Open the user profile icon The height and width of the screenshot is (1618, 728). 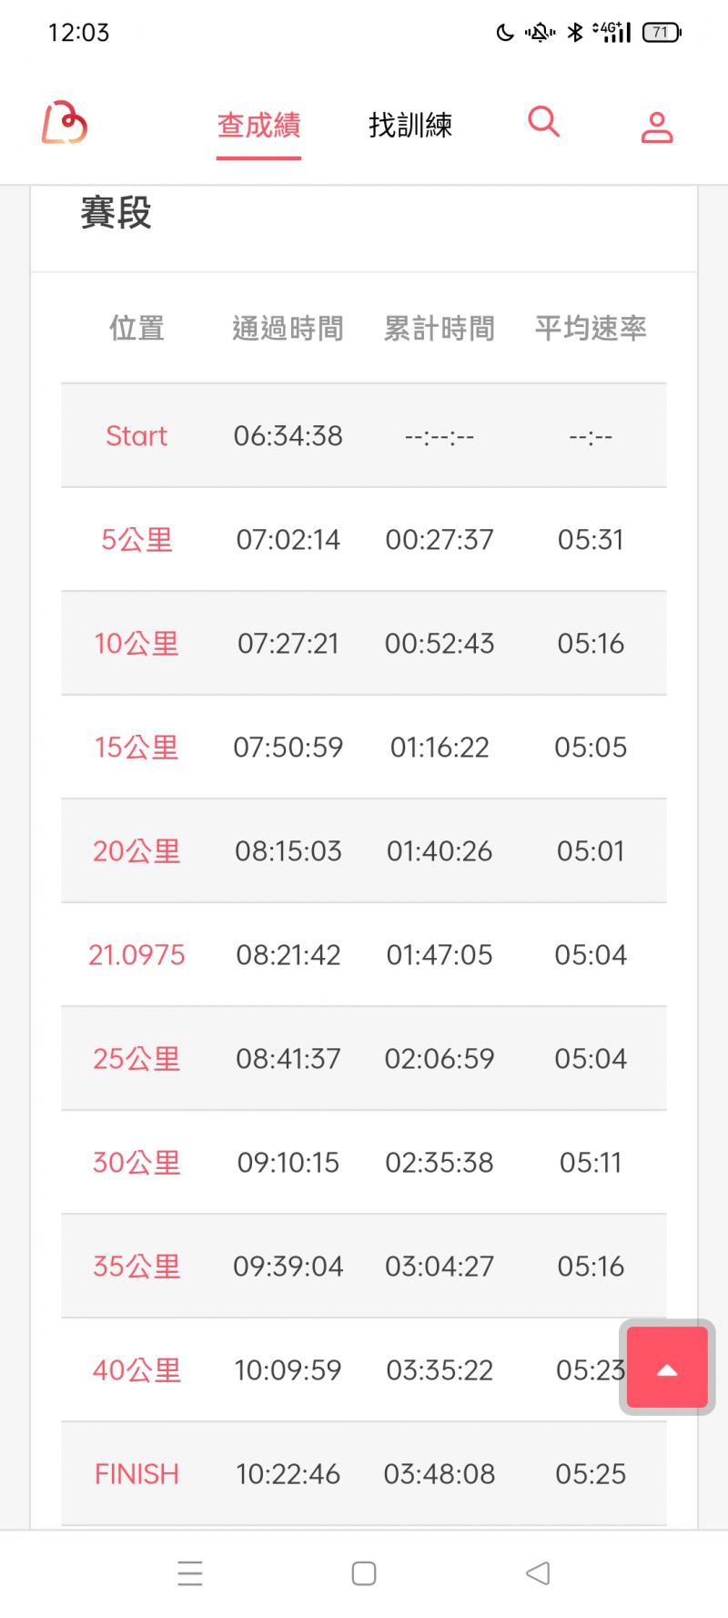[x=656, y=127]
